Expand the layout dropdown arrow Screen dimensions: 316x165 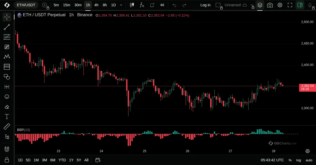pyautogui.click(x=251, y=5)
